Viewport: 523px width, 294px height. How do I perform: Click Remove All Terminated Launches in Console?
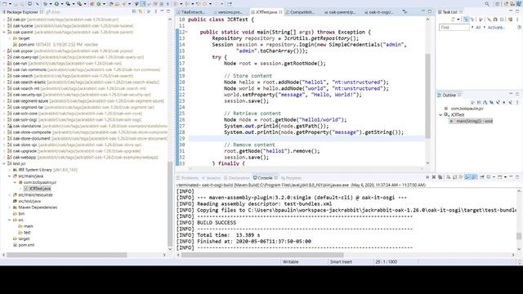(440, 177)
